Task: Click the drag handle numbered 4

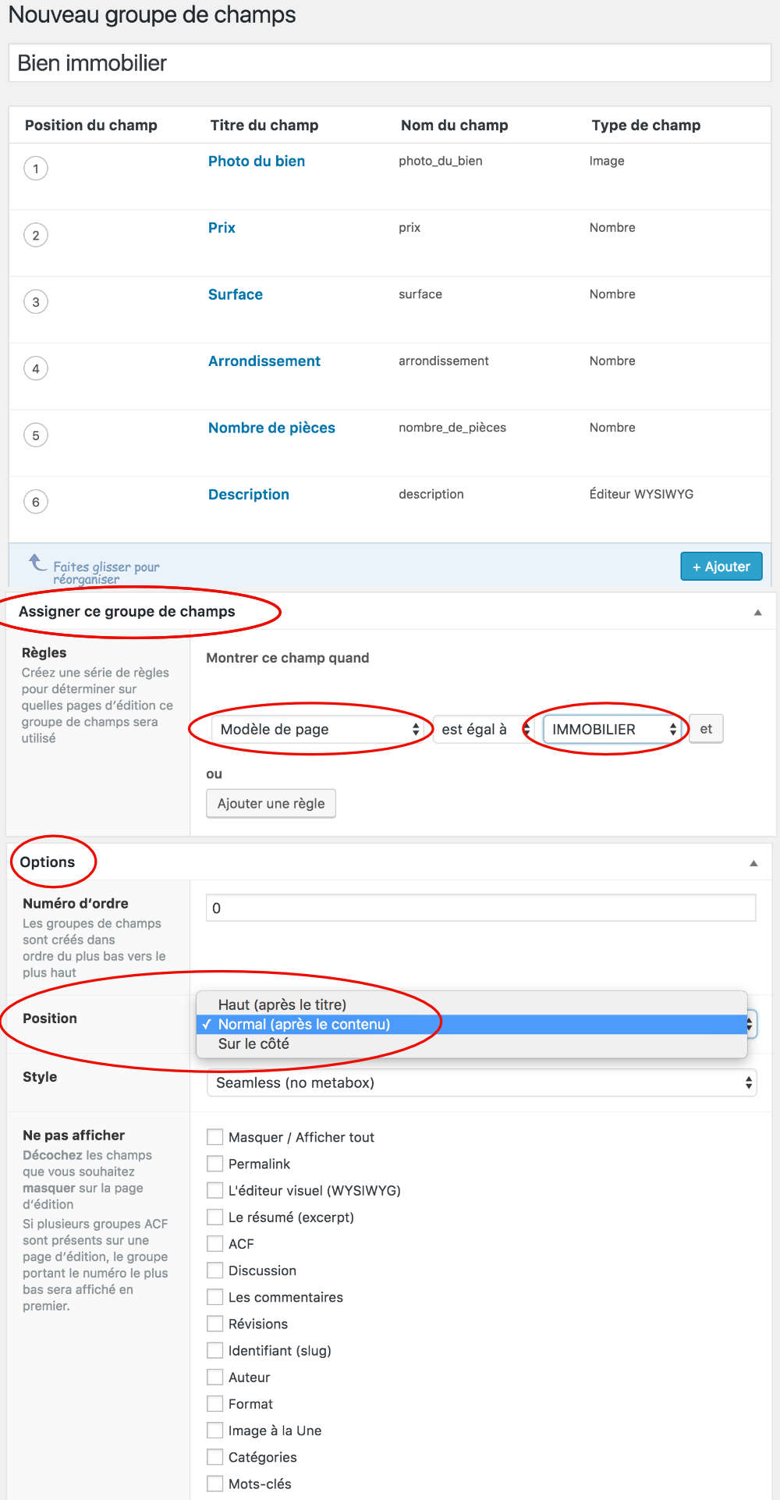Action: (35, 368)
